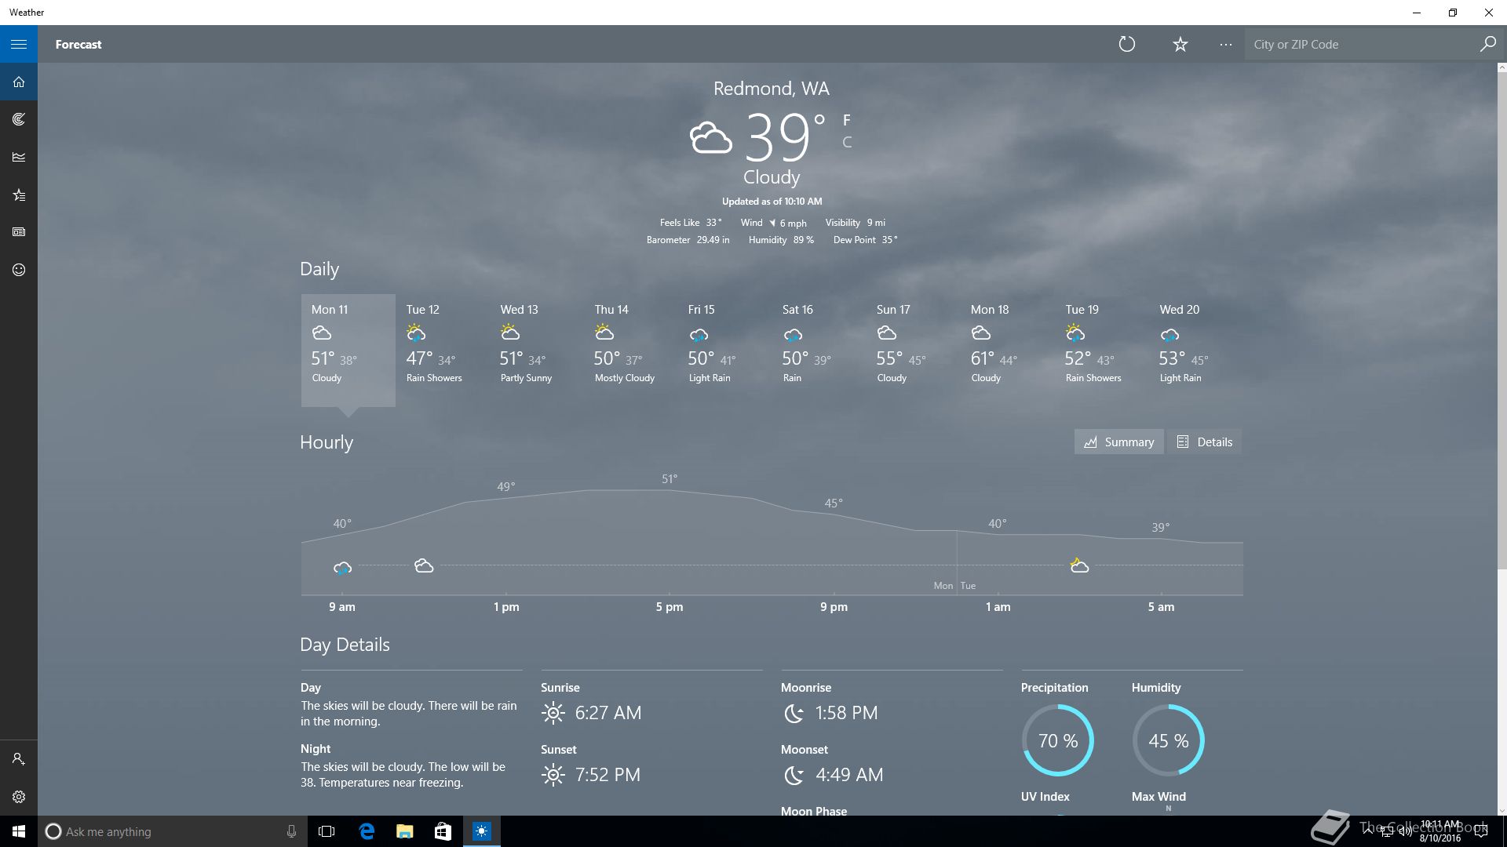Open the News sidebar icon

19,232
